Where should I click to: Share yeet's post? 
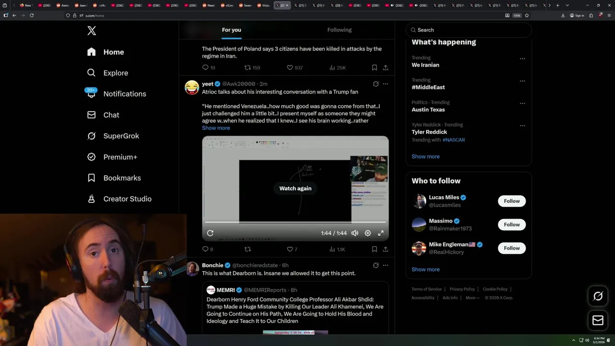[385, 249]
